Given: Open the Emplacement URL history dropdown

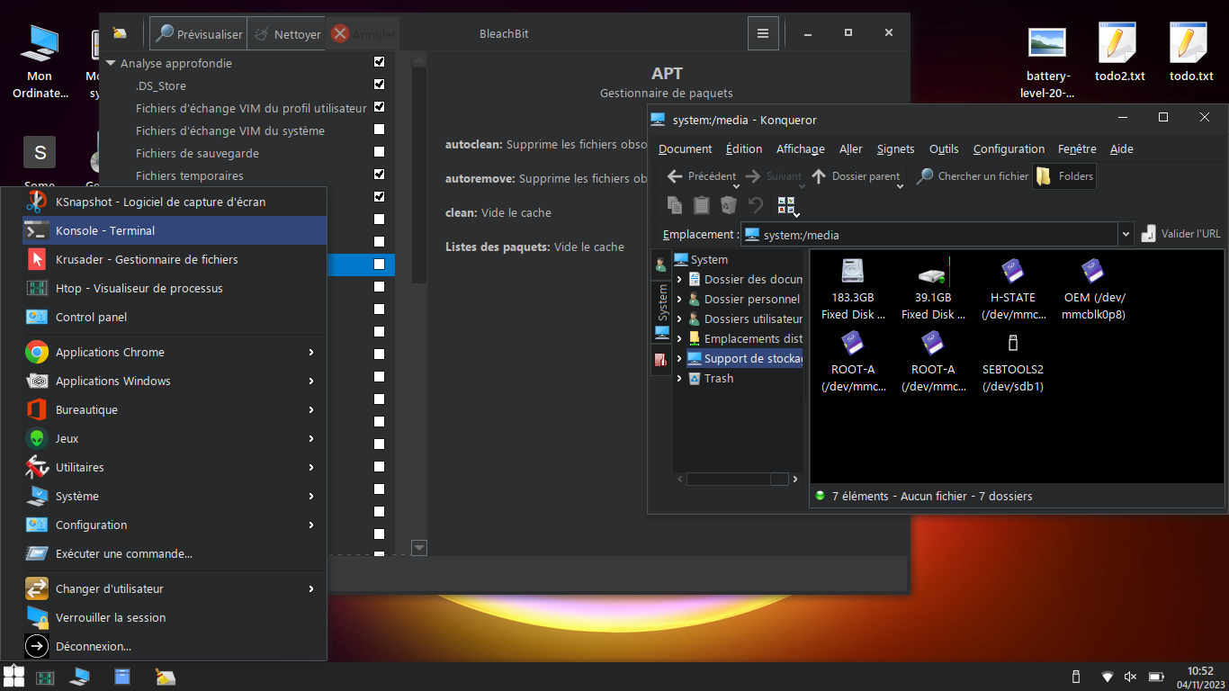Looking at the screenshot, I should coord(1126,234).
